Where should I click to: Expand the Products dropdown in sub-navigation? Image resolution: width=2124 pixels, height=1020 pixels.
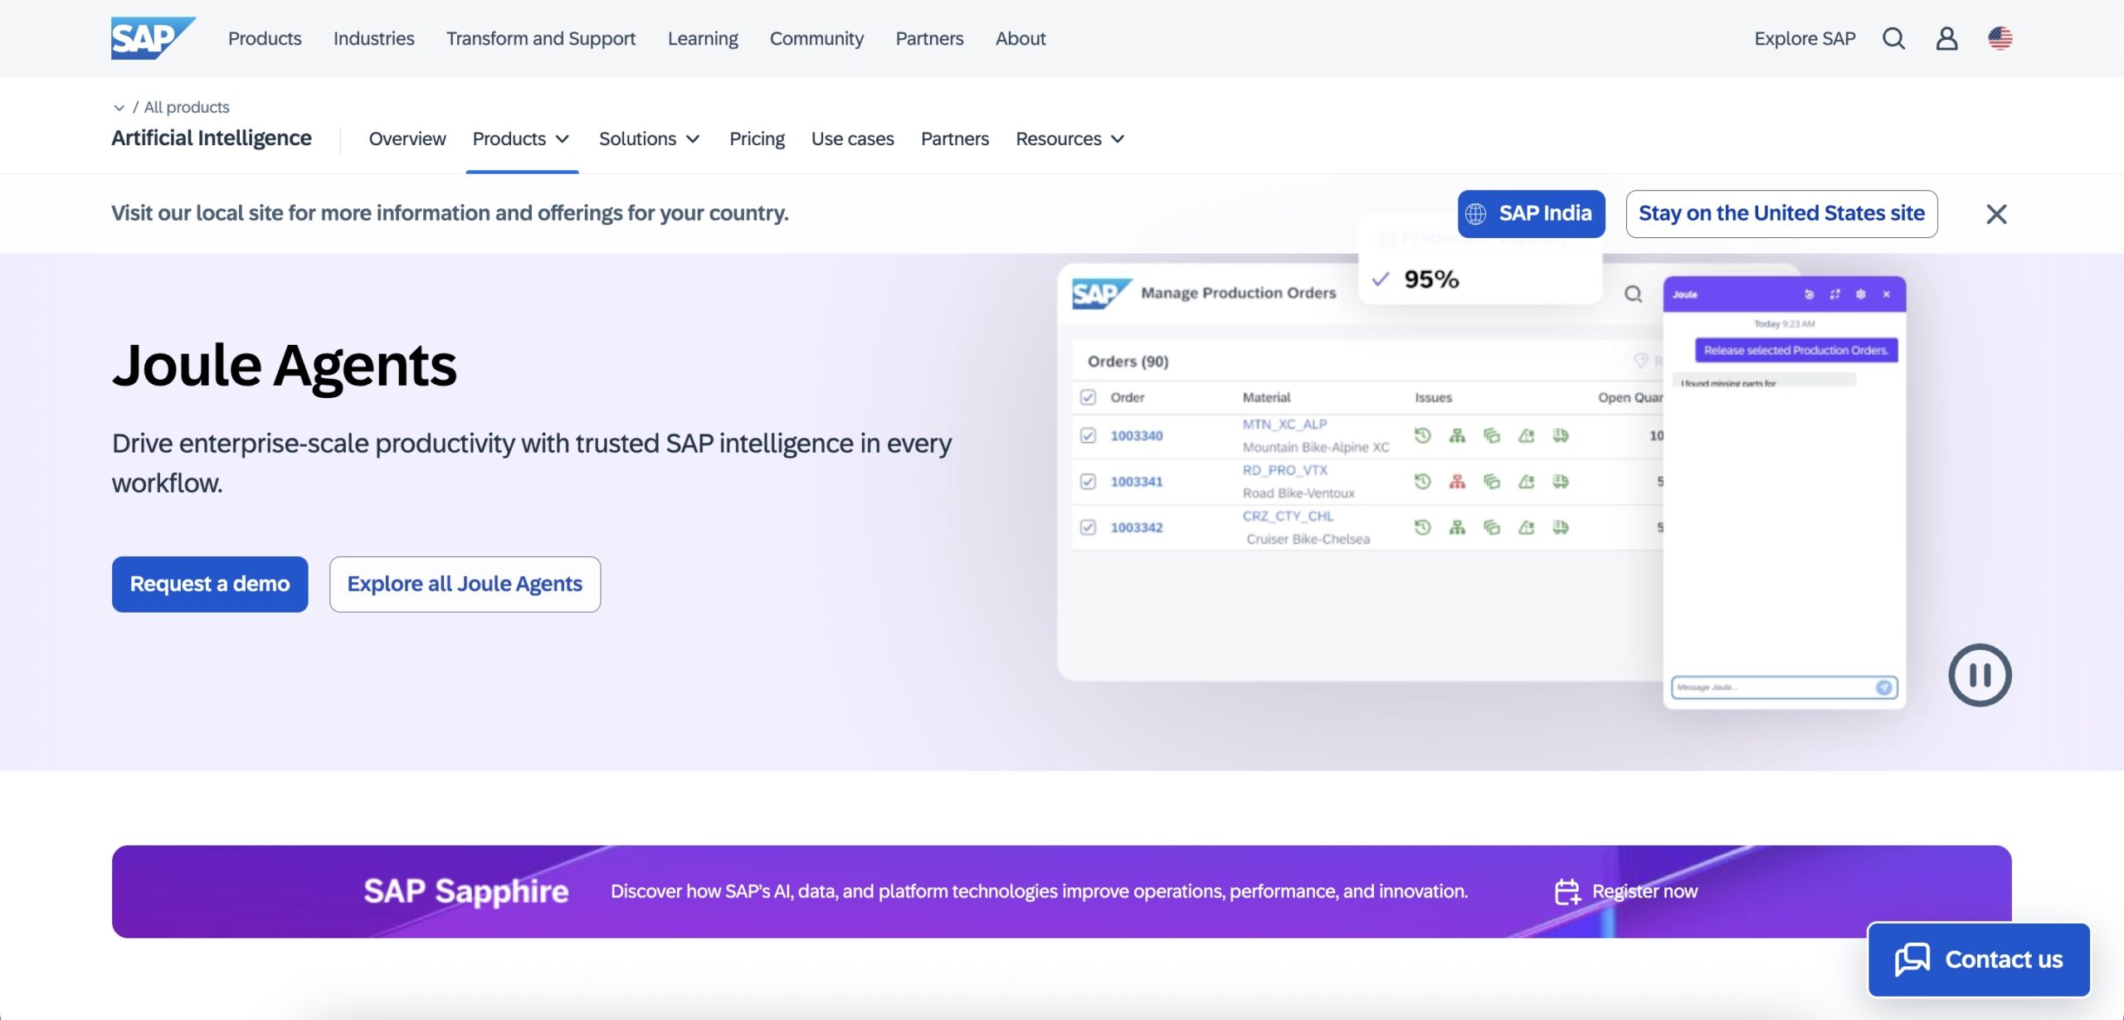tap(521, 138)
